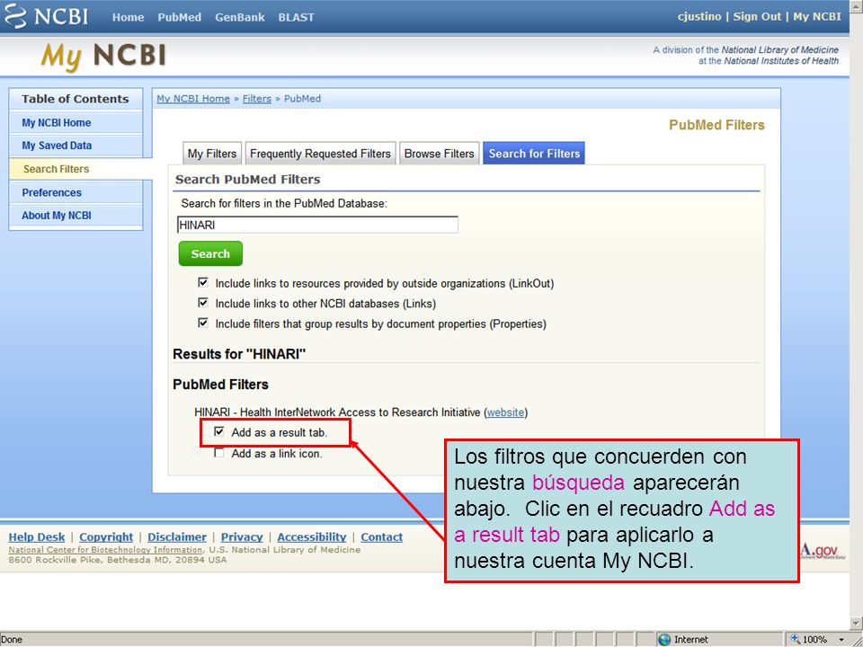Follow My NCBI Home breadcrumb link
Image resolution: width=863 pixels, height=647 pixels.
pyautogui.click(x=193, y=99)
